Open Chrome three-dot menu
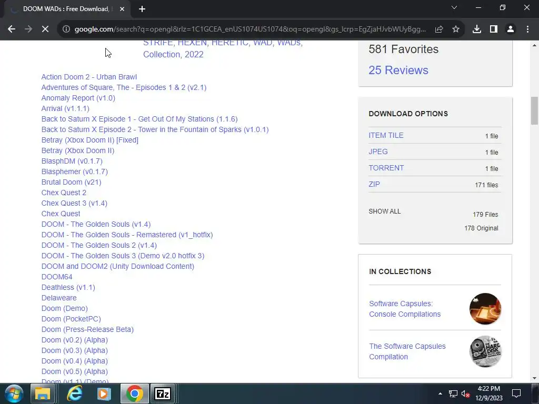Screen dimensions: 539x404 click(527, 29)
